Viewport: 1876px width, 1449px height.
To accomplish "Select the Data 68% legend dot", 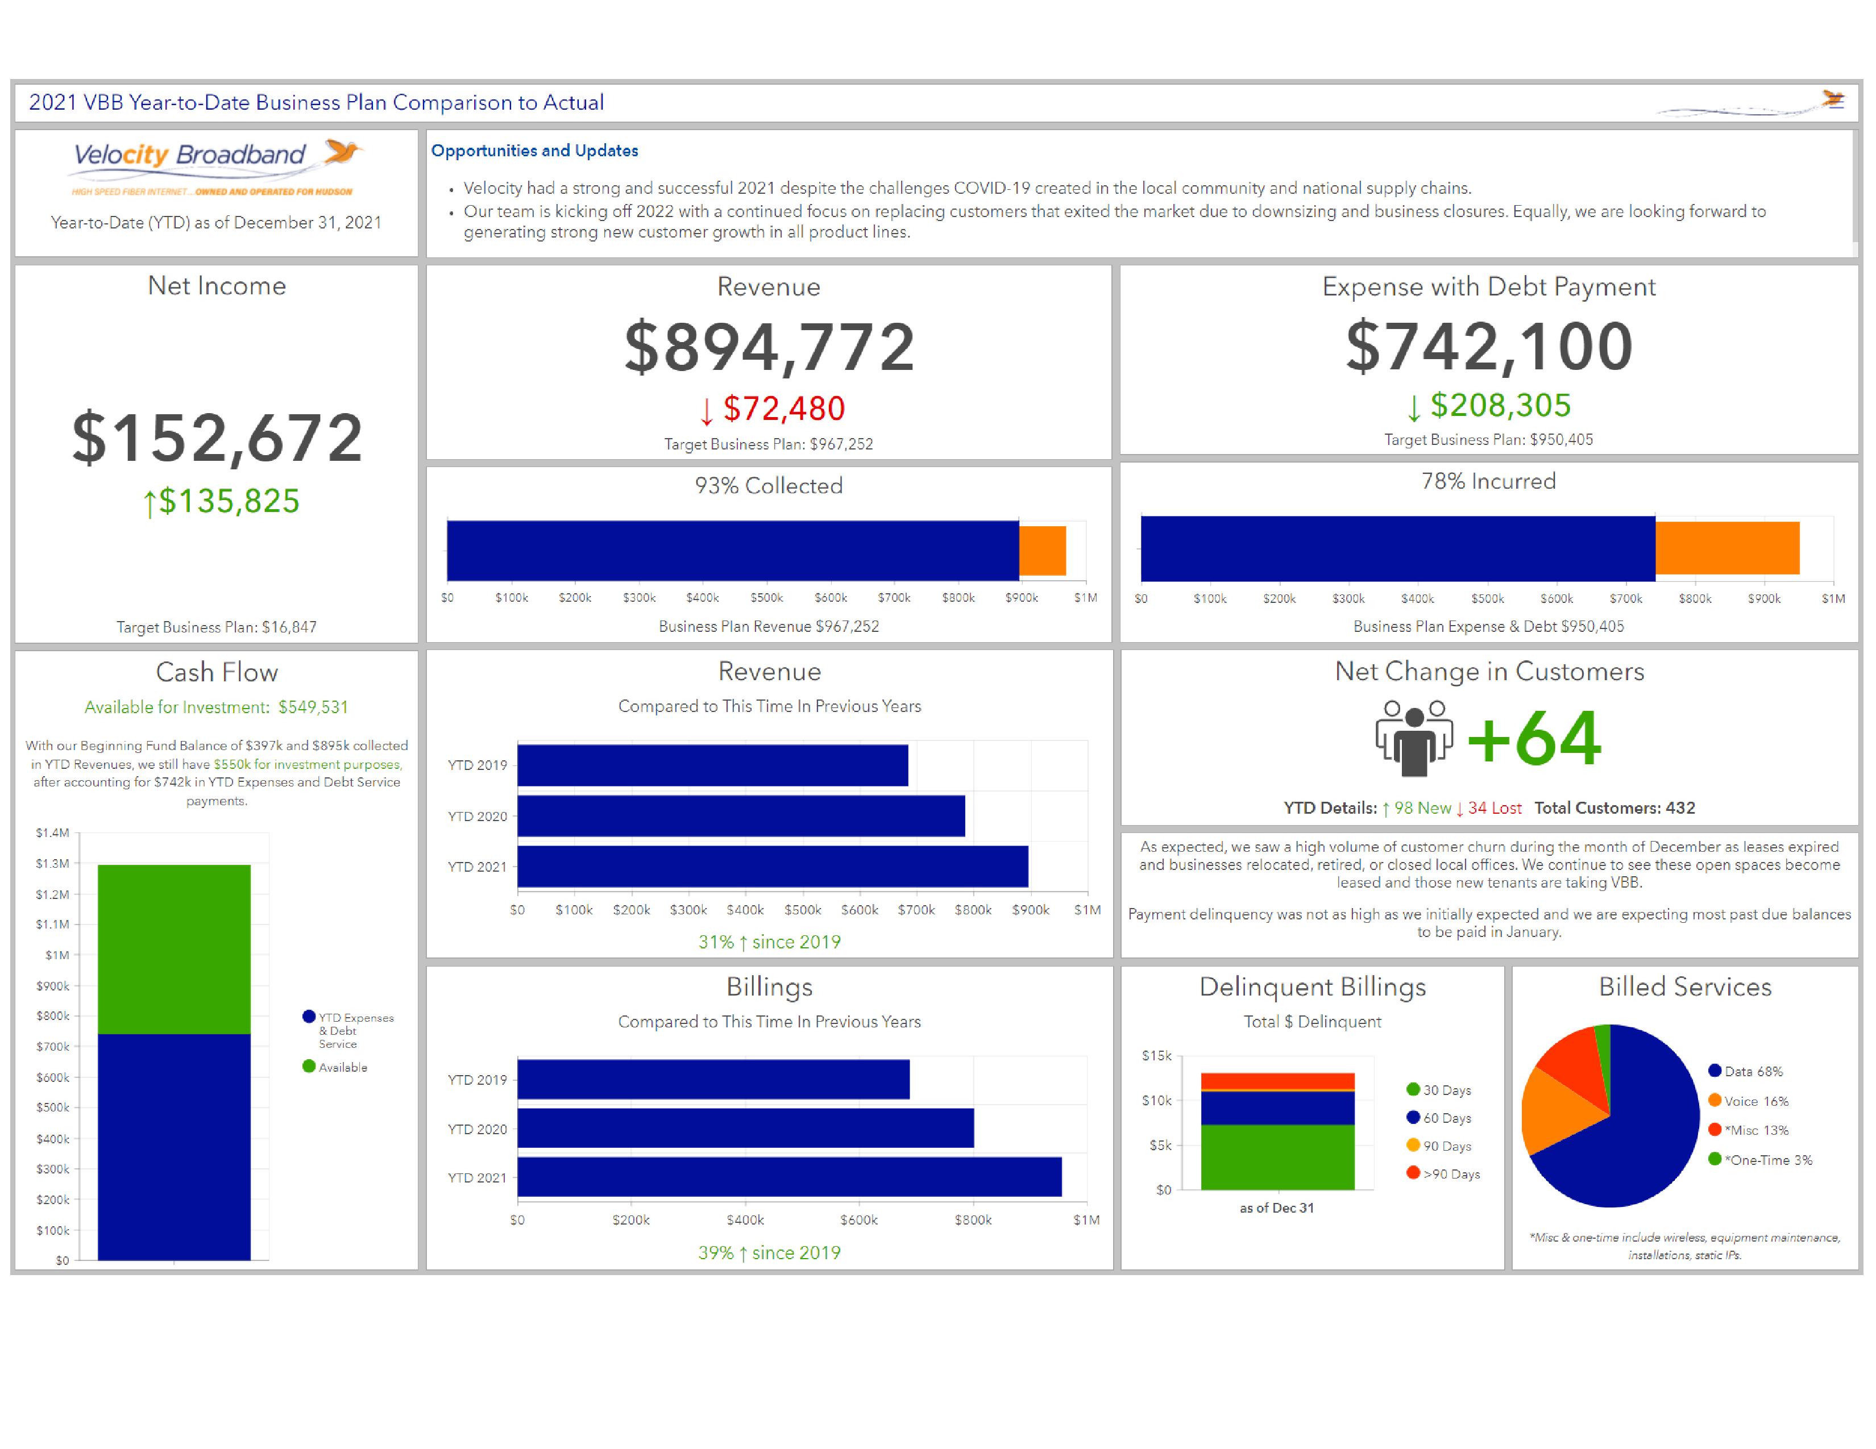I will [1715, 1071].
